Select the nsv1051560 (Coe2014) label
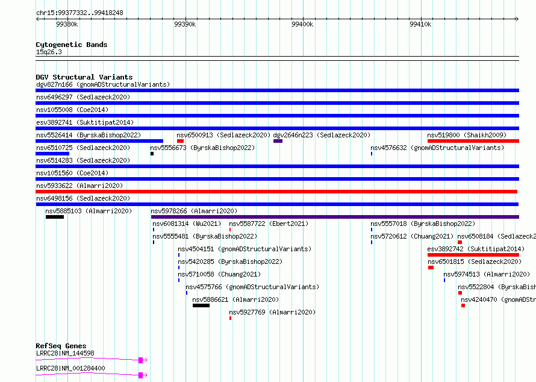The height and width of the screenshot is (382, 536). pos(72,173)
